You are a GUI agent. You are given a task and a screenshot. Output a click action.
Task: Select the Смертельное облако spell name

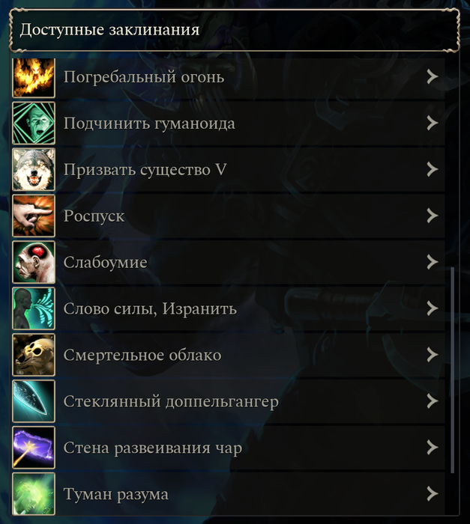click(142, 355)
